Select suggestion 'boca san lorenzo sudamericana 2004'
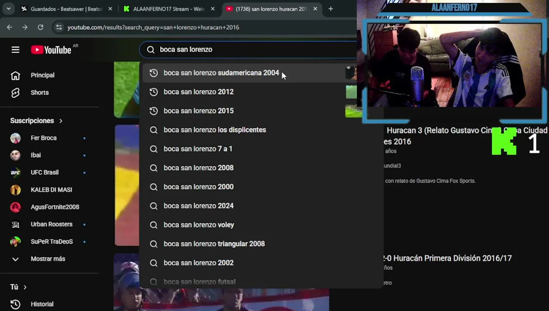549x311 pixels. (x=250, y=73)
